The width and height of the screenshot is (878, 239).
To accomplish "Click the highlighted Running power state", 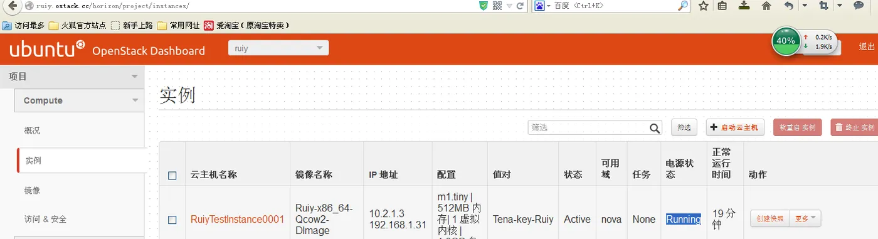I will (x=683, y=219).
